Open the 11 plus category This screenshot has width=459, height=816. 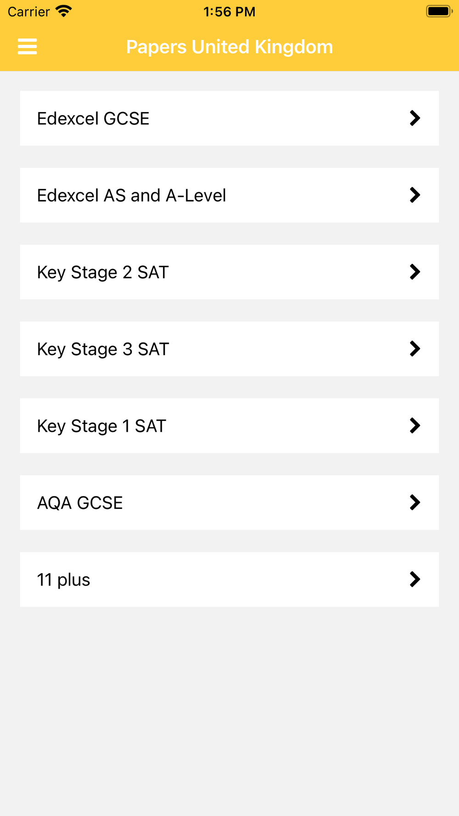pyautogui.click(x=63, y=580)
